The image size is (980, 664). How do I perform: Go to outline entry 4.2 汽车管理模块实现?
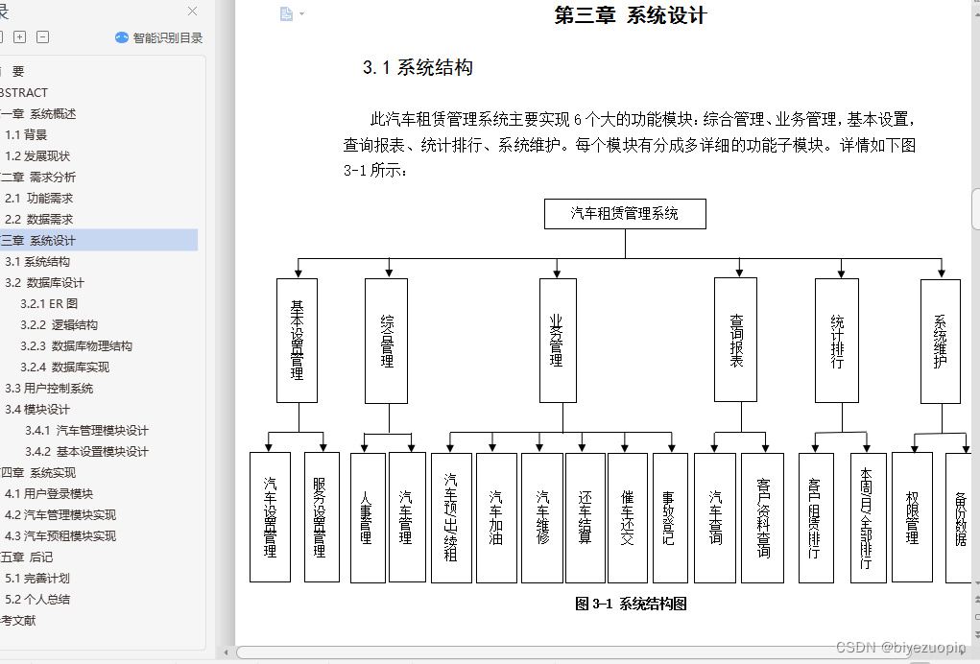click(60, 515)
